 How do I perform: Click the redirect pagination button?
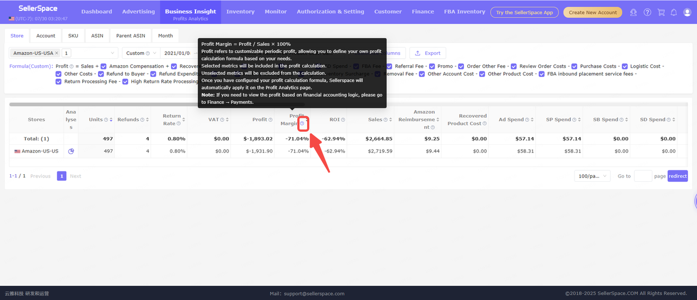pyautogui.click(x=677, y=176)
